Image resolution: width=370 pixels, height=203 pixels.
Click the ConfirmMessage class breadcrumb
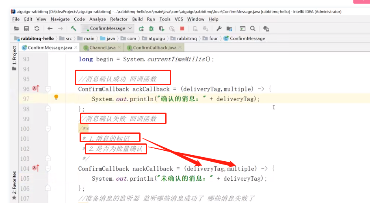[x=245, y=38]
